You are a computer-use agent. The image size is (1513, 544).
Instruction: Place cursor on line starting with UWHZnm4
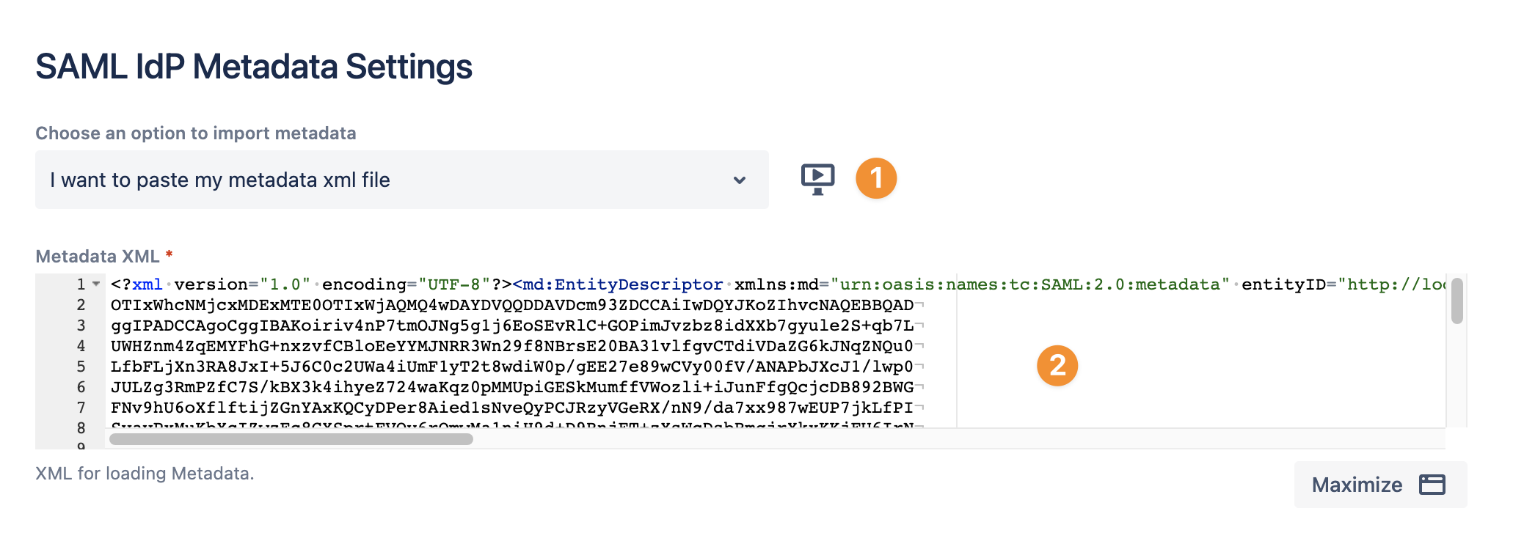[x=512, y=346]
